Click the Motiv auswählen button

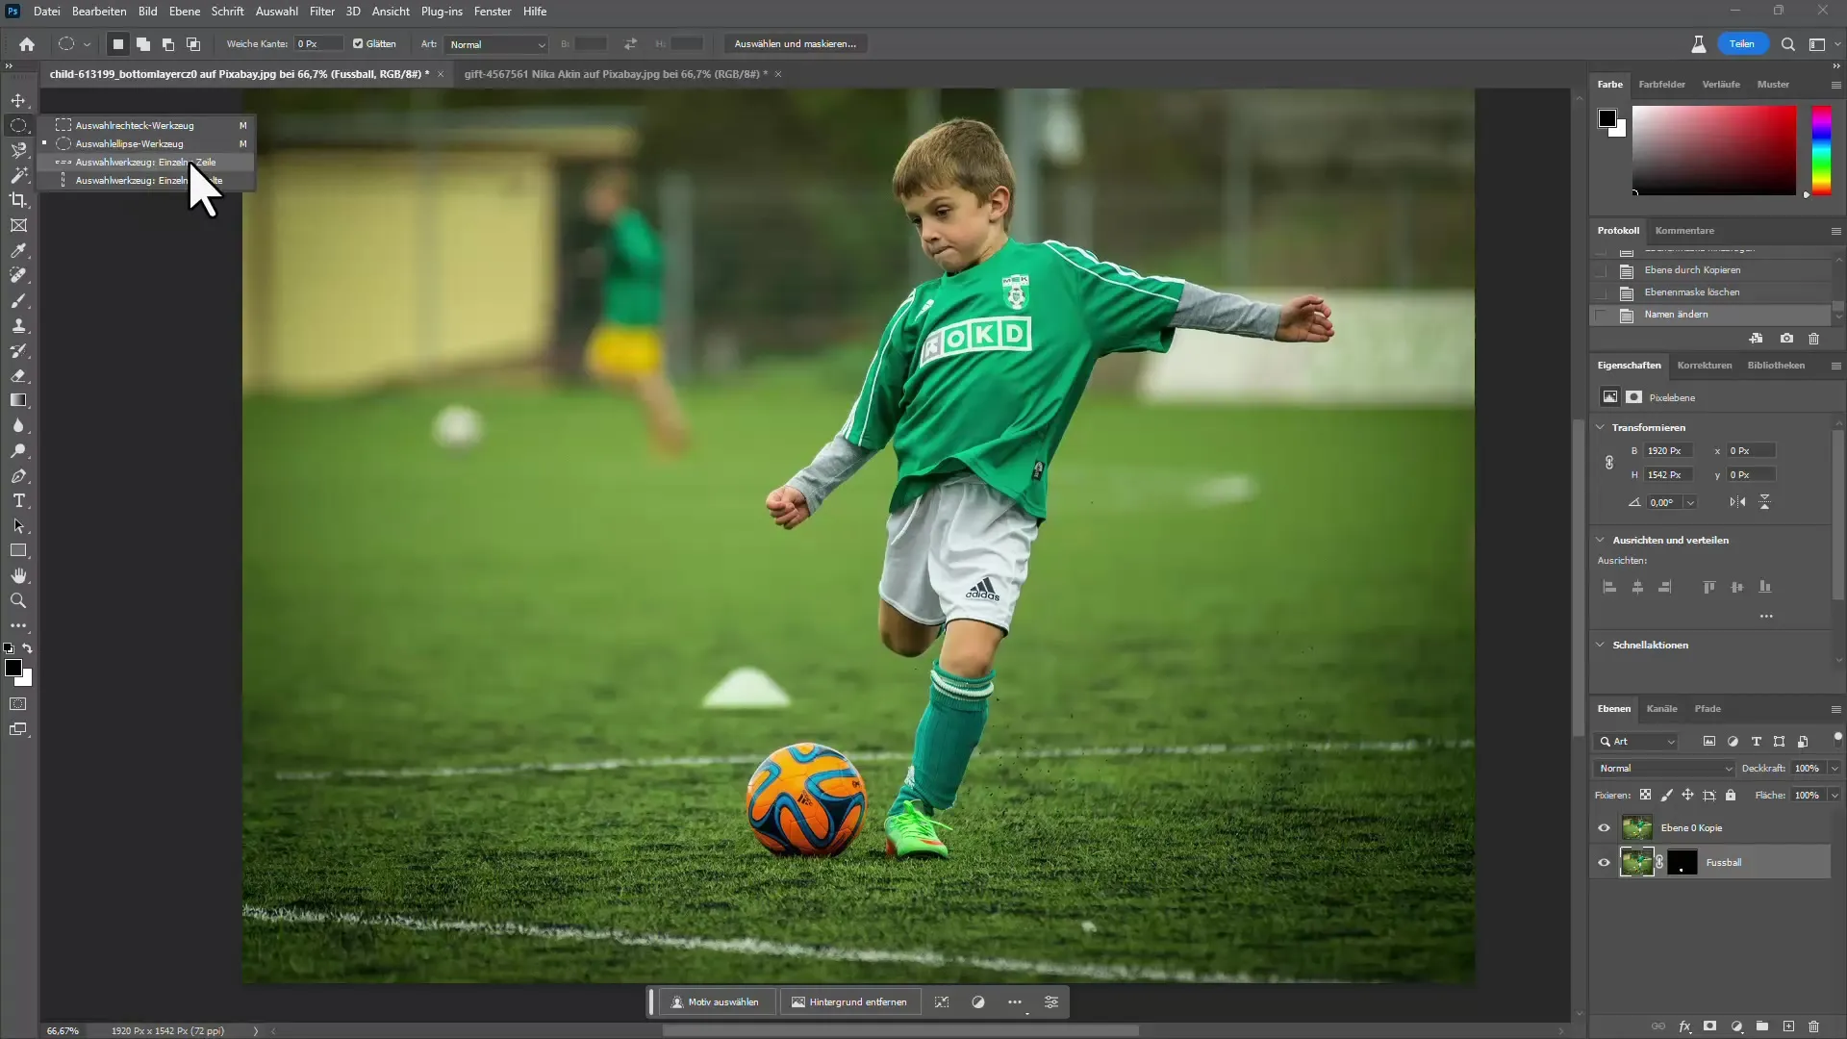(714, 1001)
